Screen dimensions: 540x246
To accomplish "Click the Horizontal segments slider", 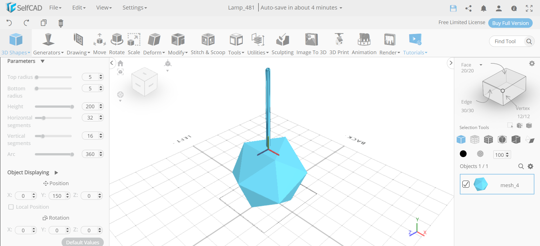I will [x=53, y=118].
